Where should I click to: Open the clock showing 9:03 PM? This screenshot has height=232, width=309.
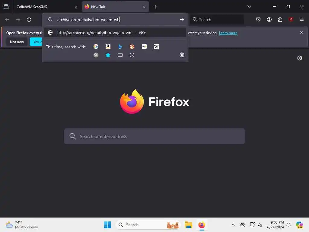coord(275,225)
